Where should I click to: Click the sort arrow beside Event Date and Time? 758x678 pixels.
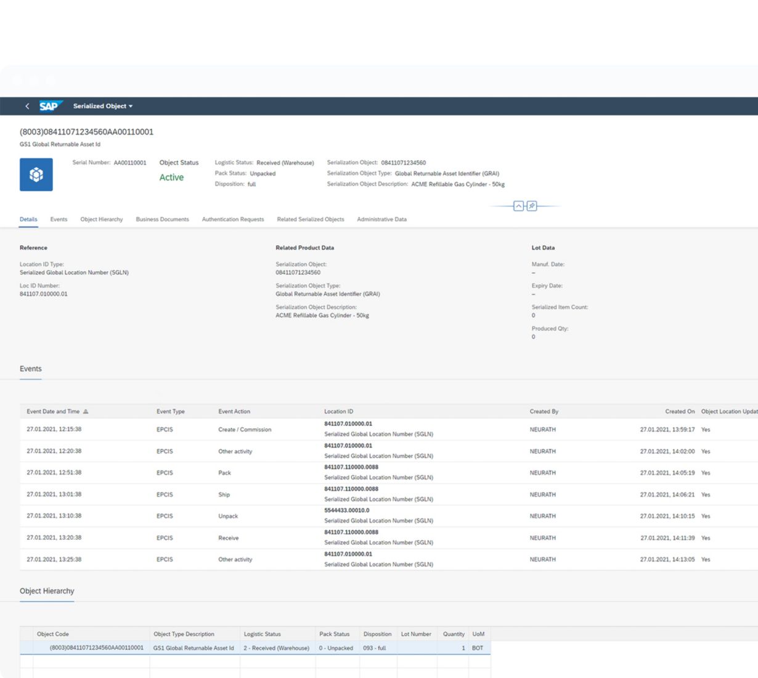(x=86, y=412)
